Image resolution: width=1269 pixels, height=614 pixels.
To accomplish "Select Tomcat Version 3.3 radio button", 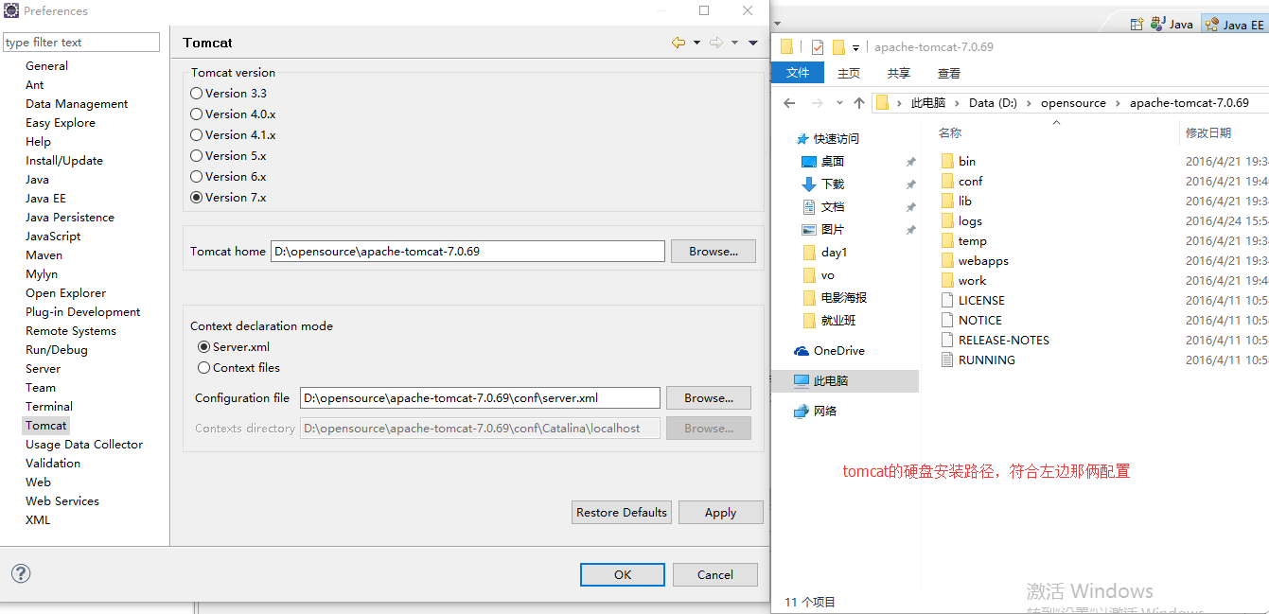I will point(197,94).
